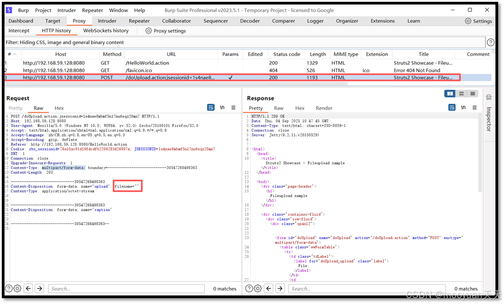This screenshot has height=304, width=504.
Task: Go to next Request search match
Action: [40, 289]
